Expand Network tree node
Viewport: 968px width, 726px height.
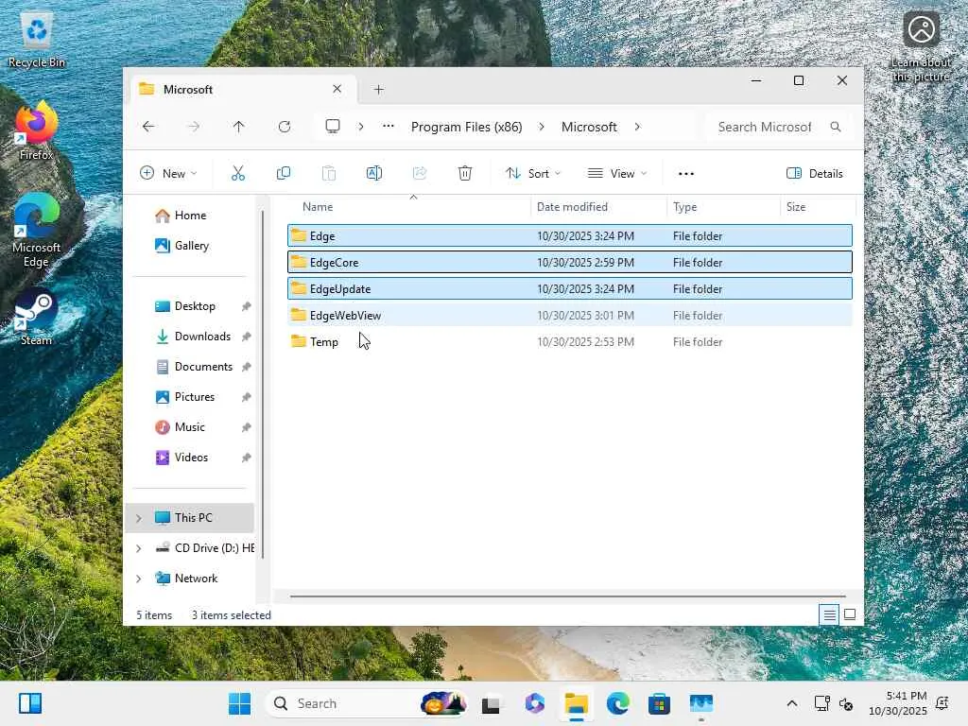pyautogui.click(x=139, y=579)
